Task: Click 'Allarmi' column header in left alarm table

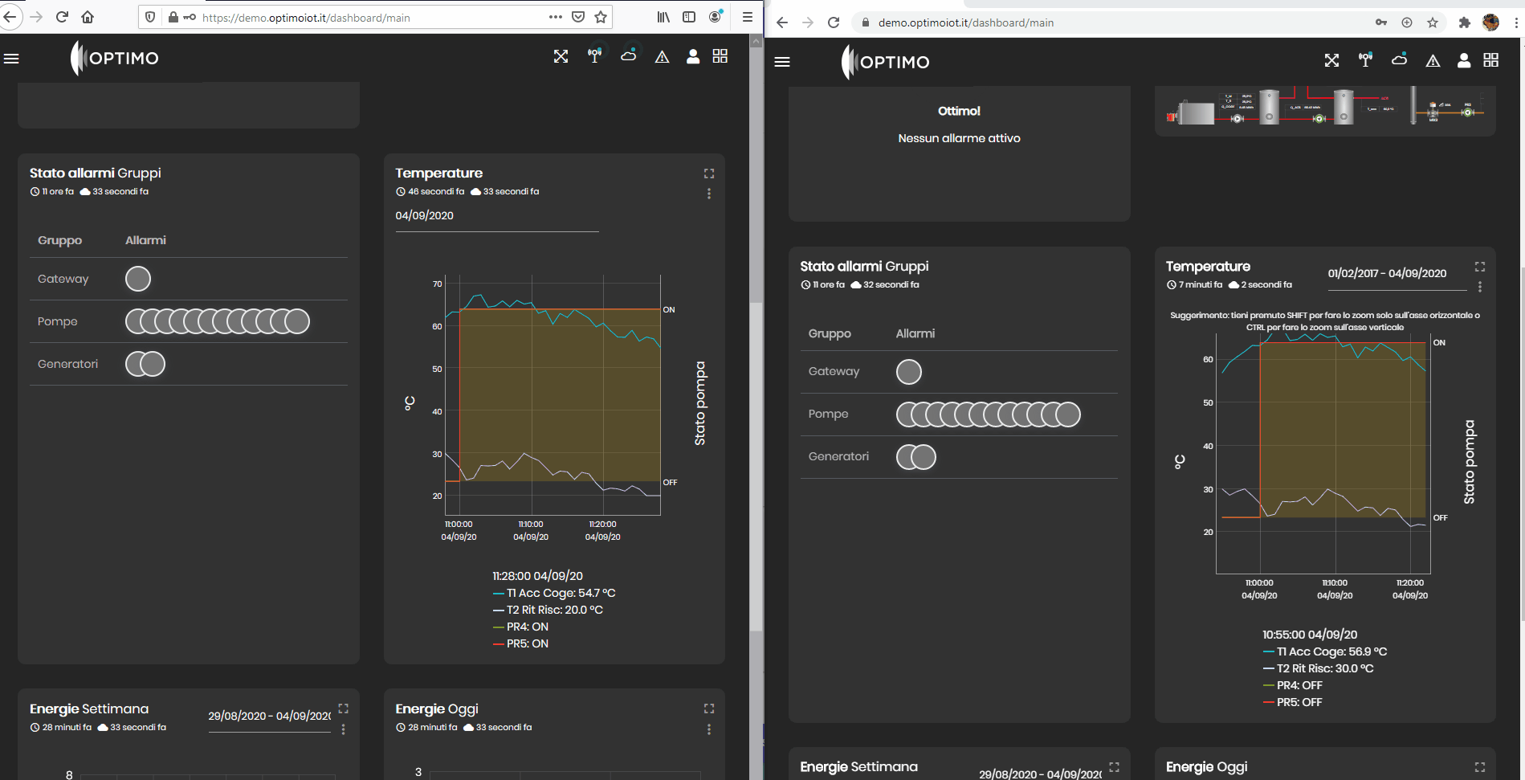Action: [x=145, y=240]
